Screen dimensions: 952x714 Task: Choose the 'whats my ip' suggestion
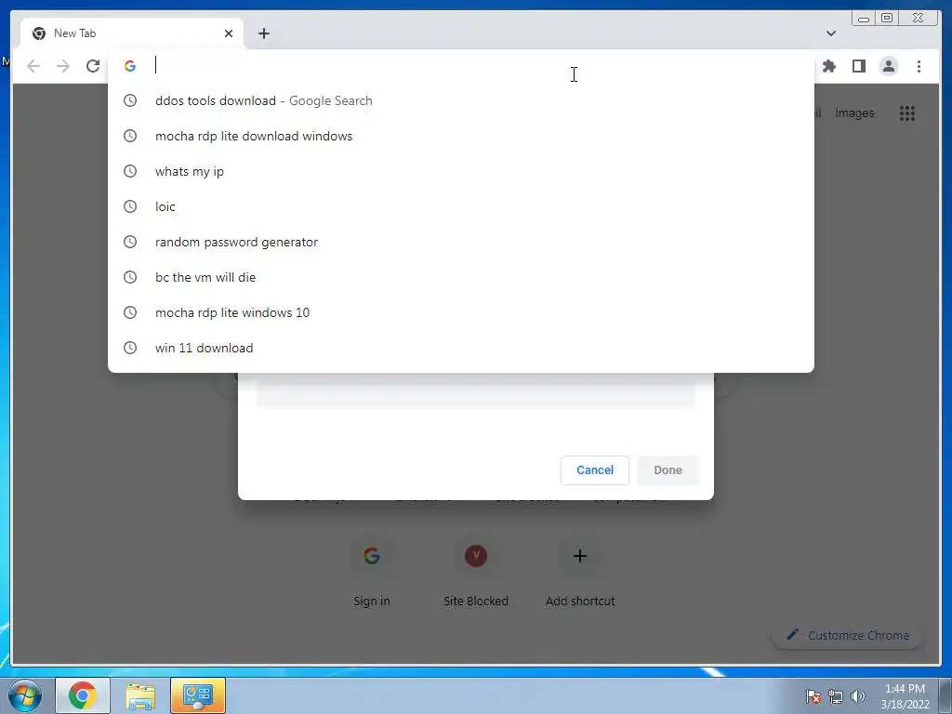click(461, 171)
